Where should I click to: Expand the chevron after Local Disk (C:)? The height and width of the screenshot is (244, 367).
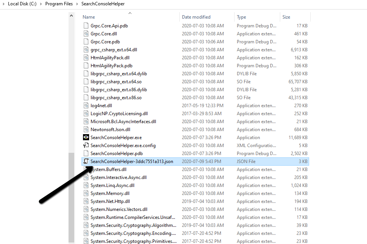pyautogui.click(x=41, y=4)
